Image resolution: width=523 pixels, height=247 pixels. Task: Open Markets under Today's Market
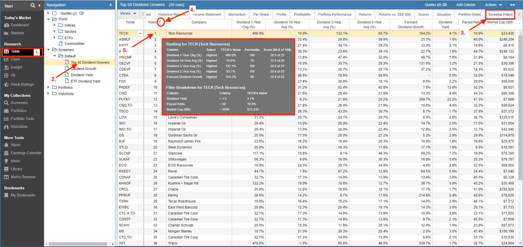coord(17,33)
